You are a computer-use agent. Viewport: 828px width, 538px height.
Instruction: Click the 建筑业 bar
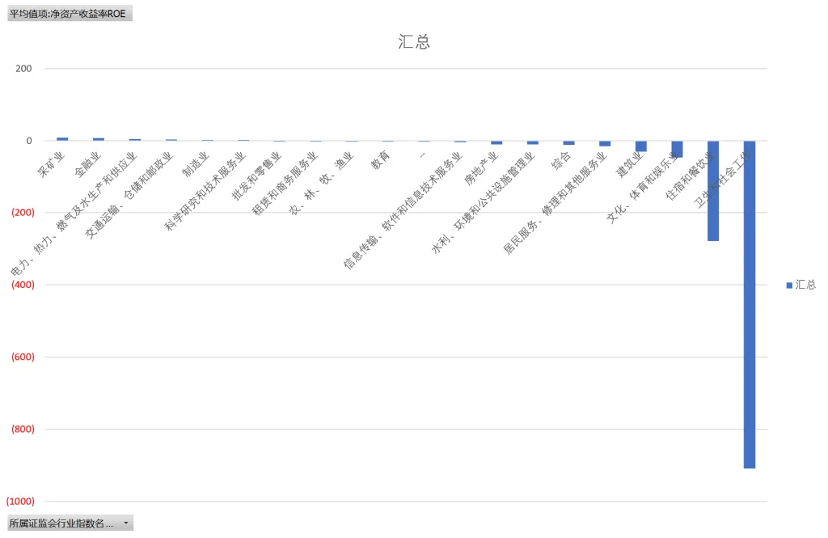(x=641, y=146)
